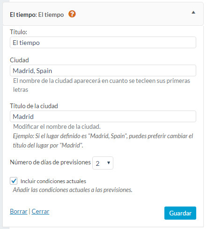Save widget settings with the Guardar button
Screen dimensions: 207x229
click(x=180, y=213)
